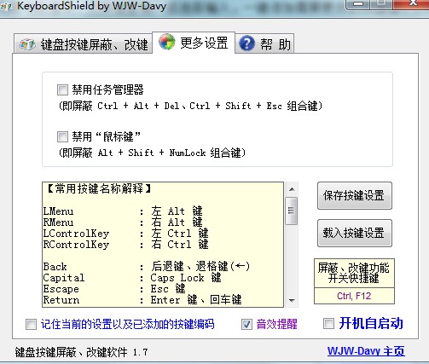Click the KeyboardShield title bar app icon
The image size is (429, 364).
[x=6, y=6]
